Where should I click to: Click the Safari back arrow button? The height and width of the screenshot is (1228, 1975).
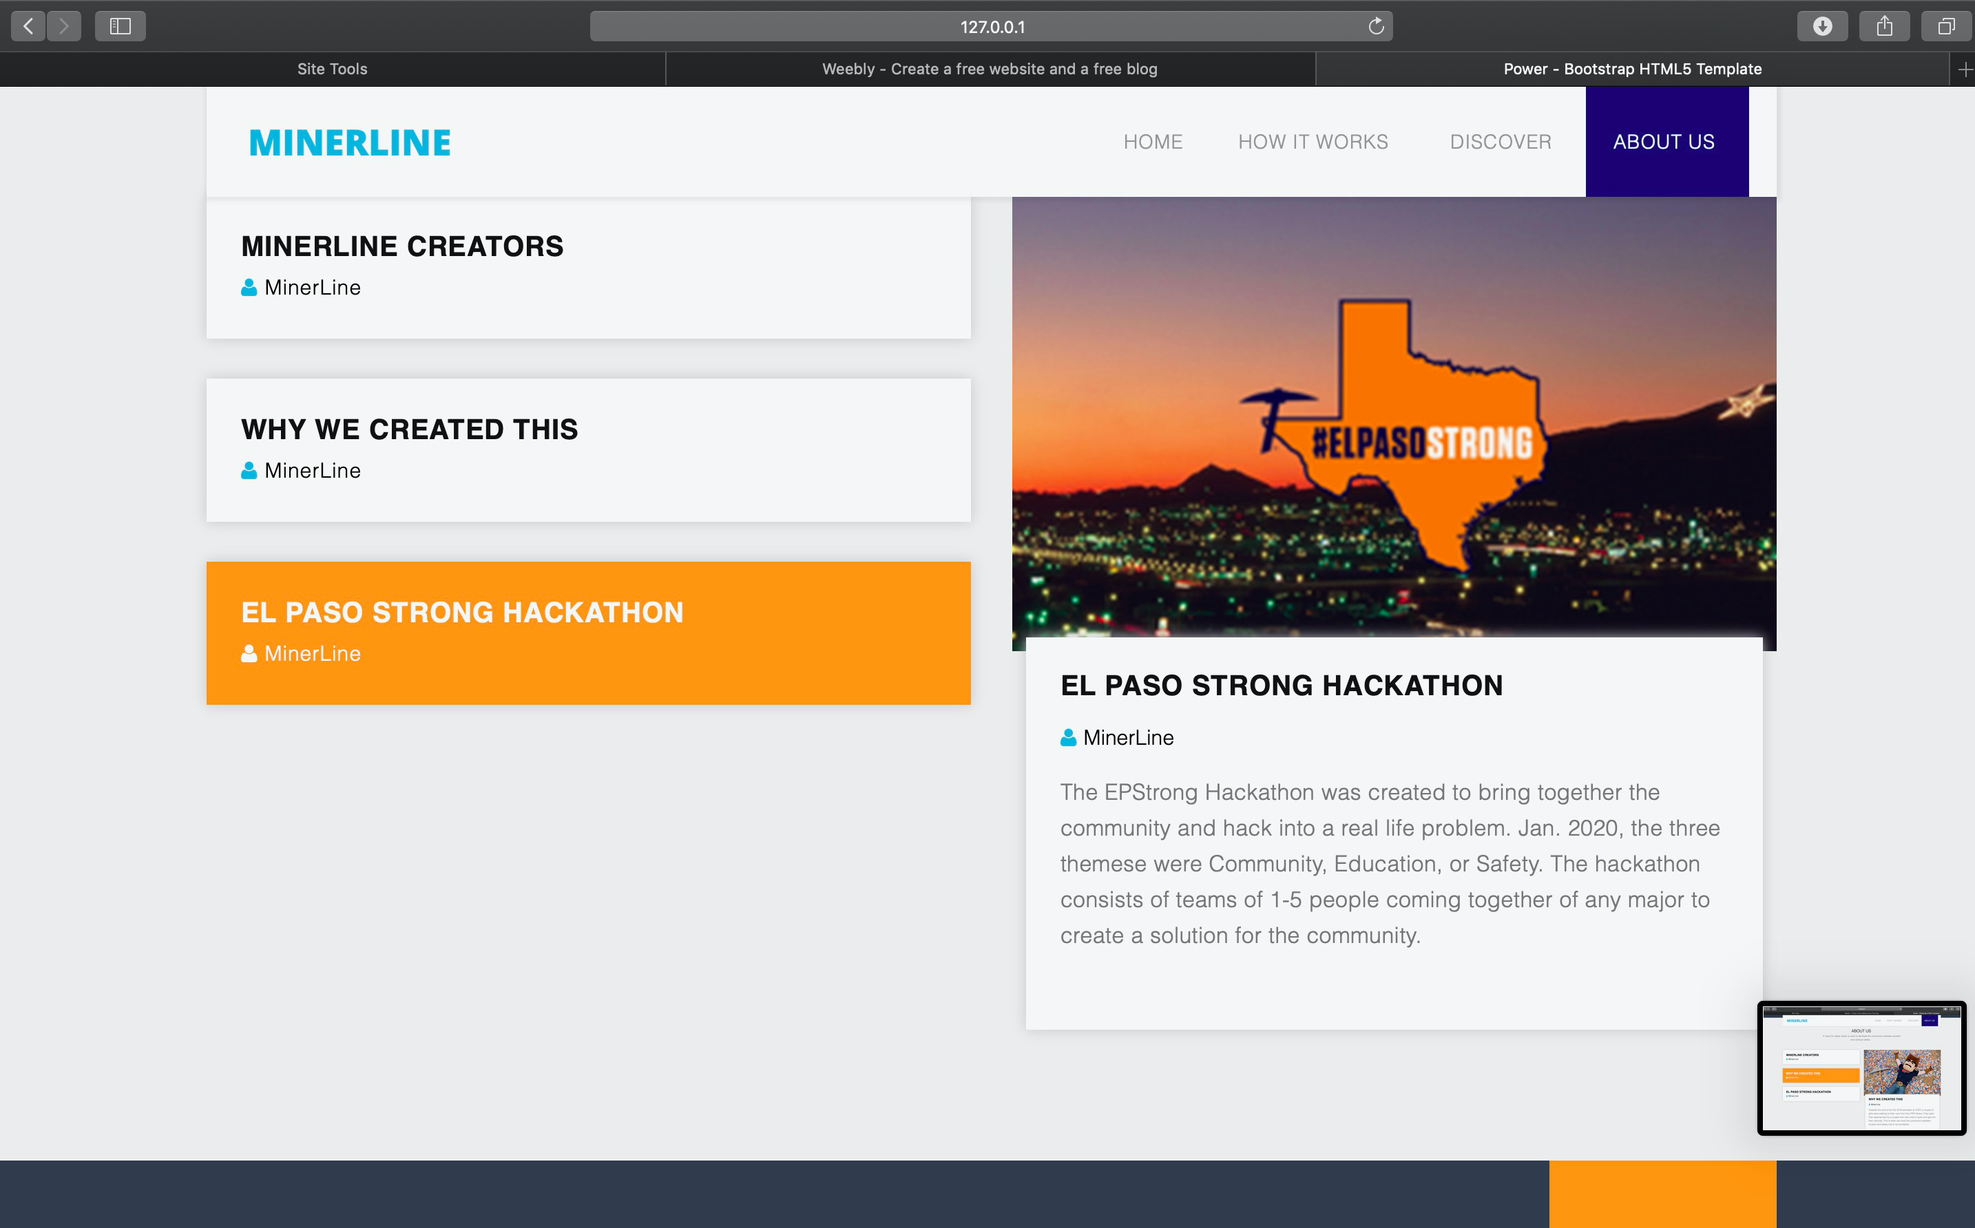click(x=28, y=26)
